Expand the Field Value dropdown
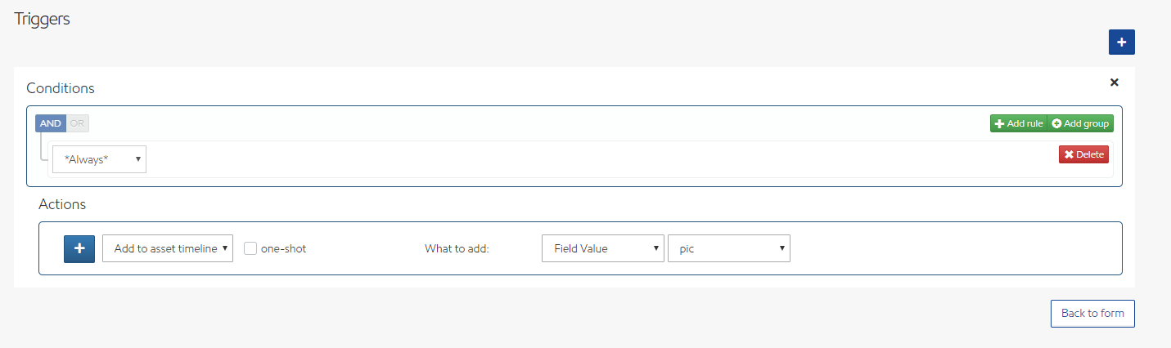The width and height of the screenshot is (1171, 348). tap(602, 248)
